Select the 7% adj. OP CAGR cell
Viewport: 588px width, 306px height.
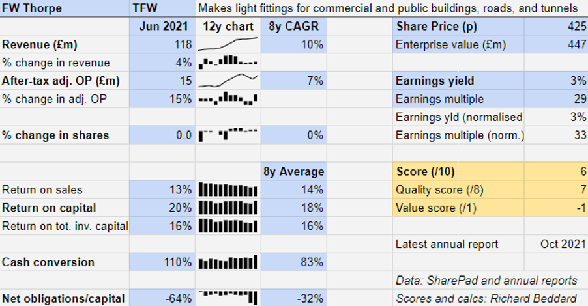point(293,81)
